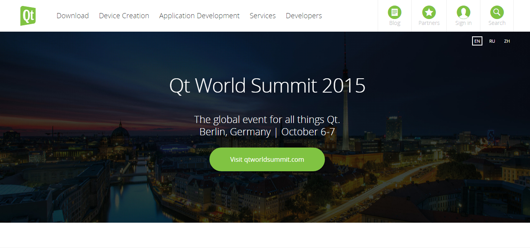Click the green Qt logo
This screenshot has height=248, width=530.
(28, 16)
